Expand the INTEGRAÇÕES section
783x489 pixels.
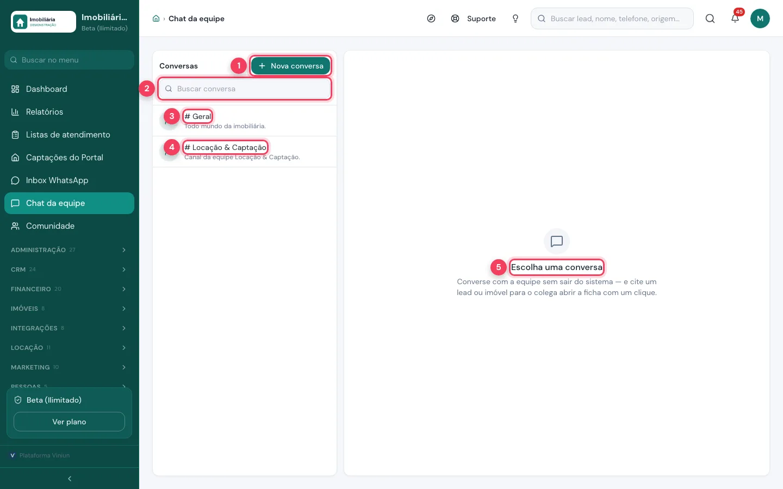tap(69, 328)
